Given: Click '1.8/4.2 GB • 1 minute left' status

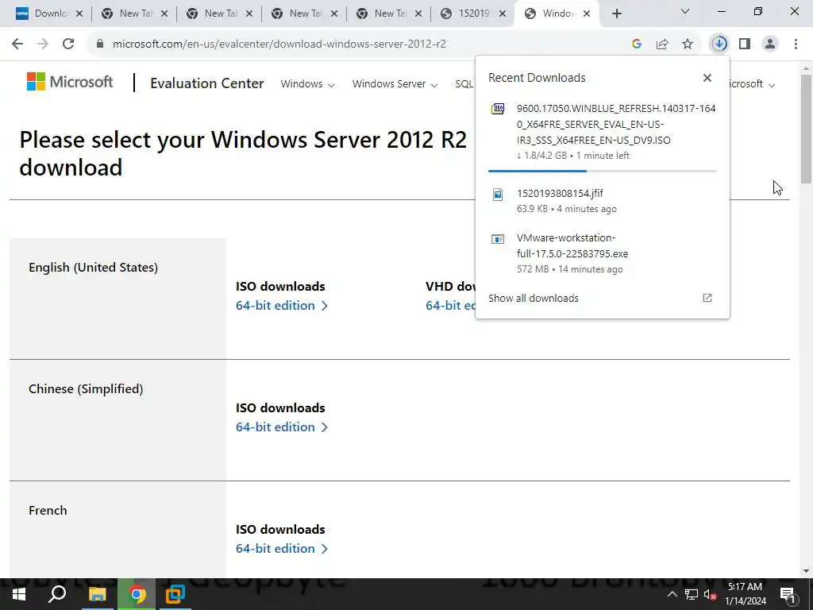Looking at the screenshot, I should click(x=573, y=156).
